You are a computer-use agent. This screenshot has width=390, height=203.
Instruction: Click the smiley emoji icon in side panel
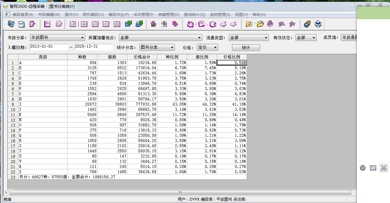(363, 168)
